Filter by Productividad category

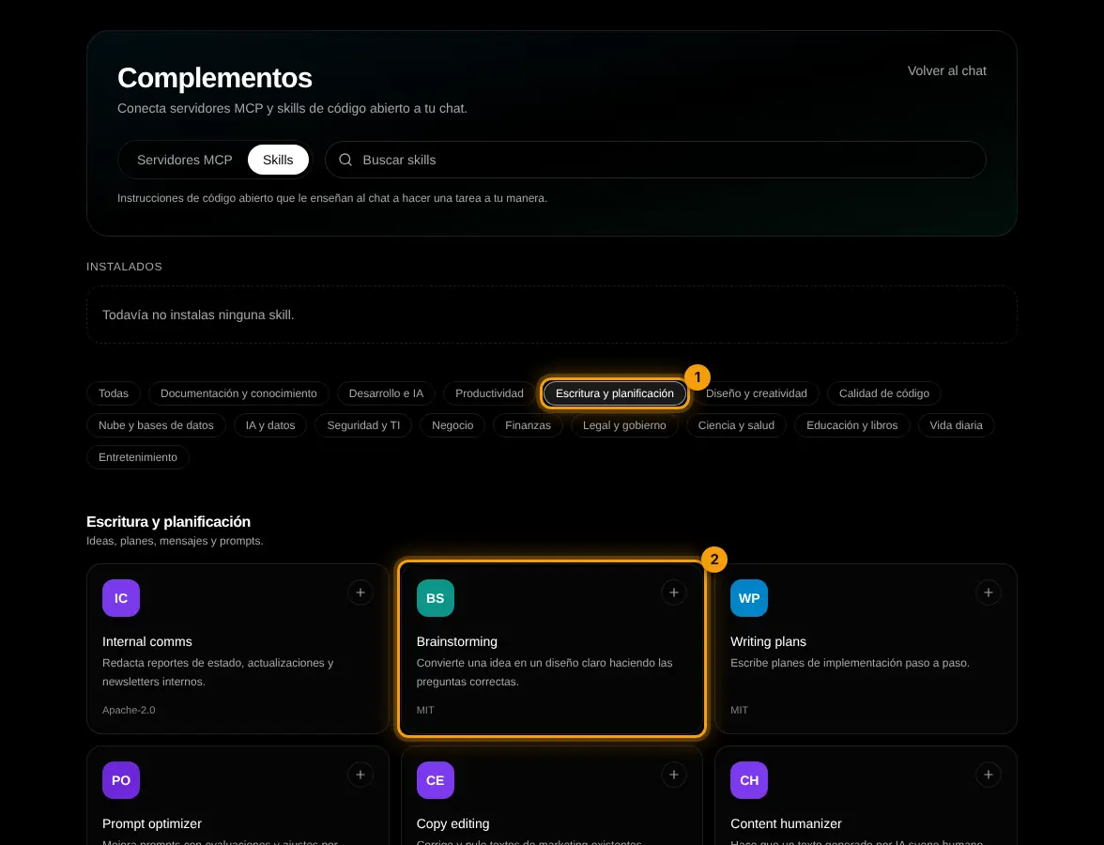pyautogui.click(x=489, y=392)
